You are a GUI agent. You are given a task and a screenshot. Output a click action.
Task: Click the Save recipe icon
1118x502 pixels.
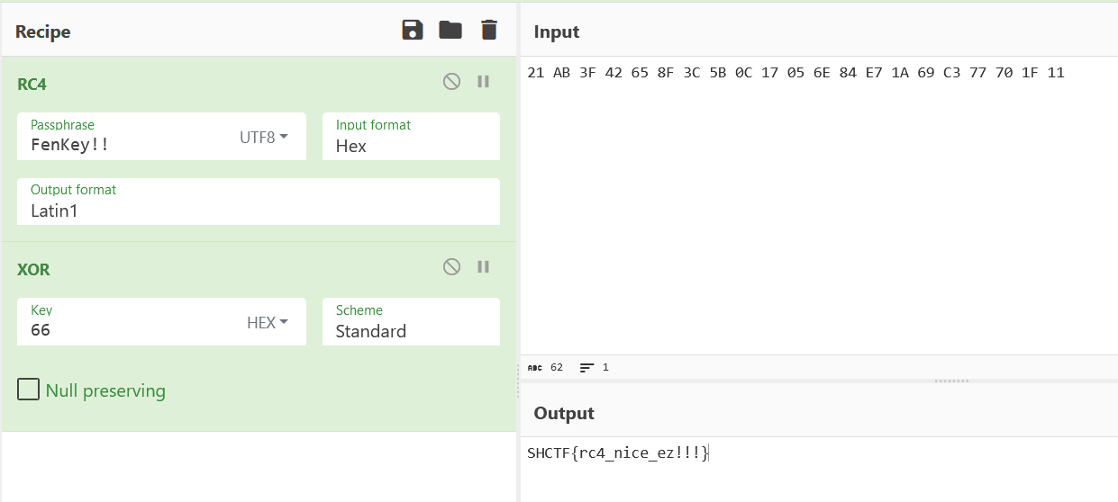413,30
